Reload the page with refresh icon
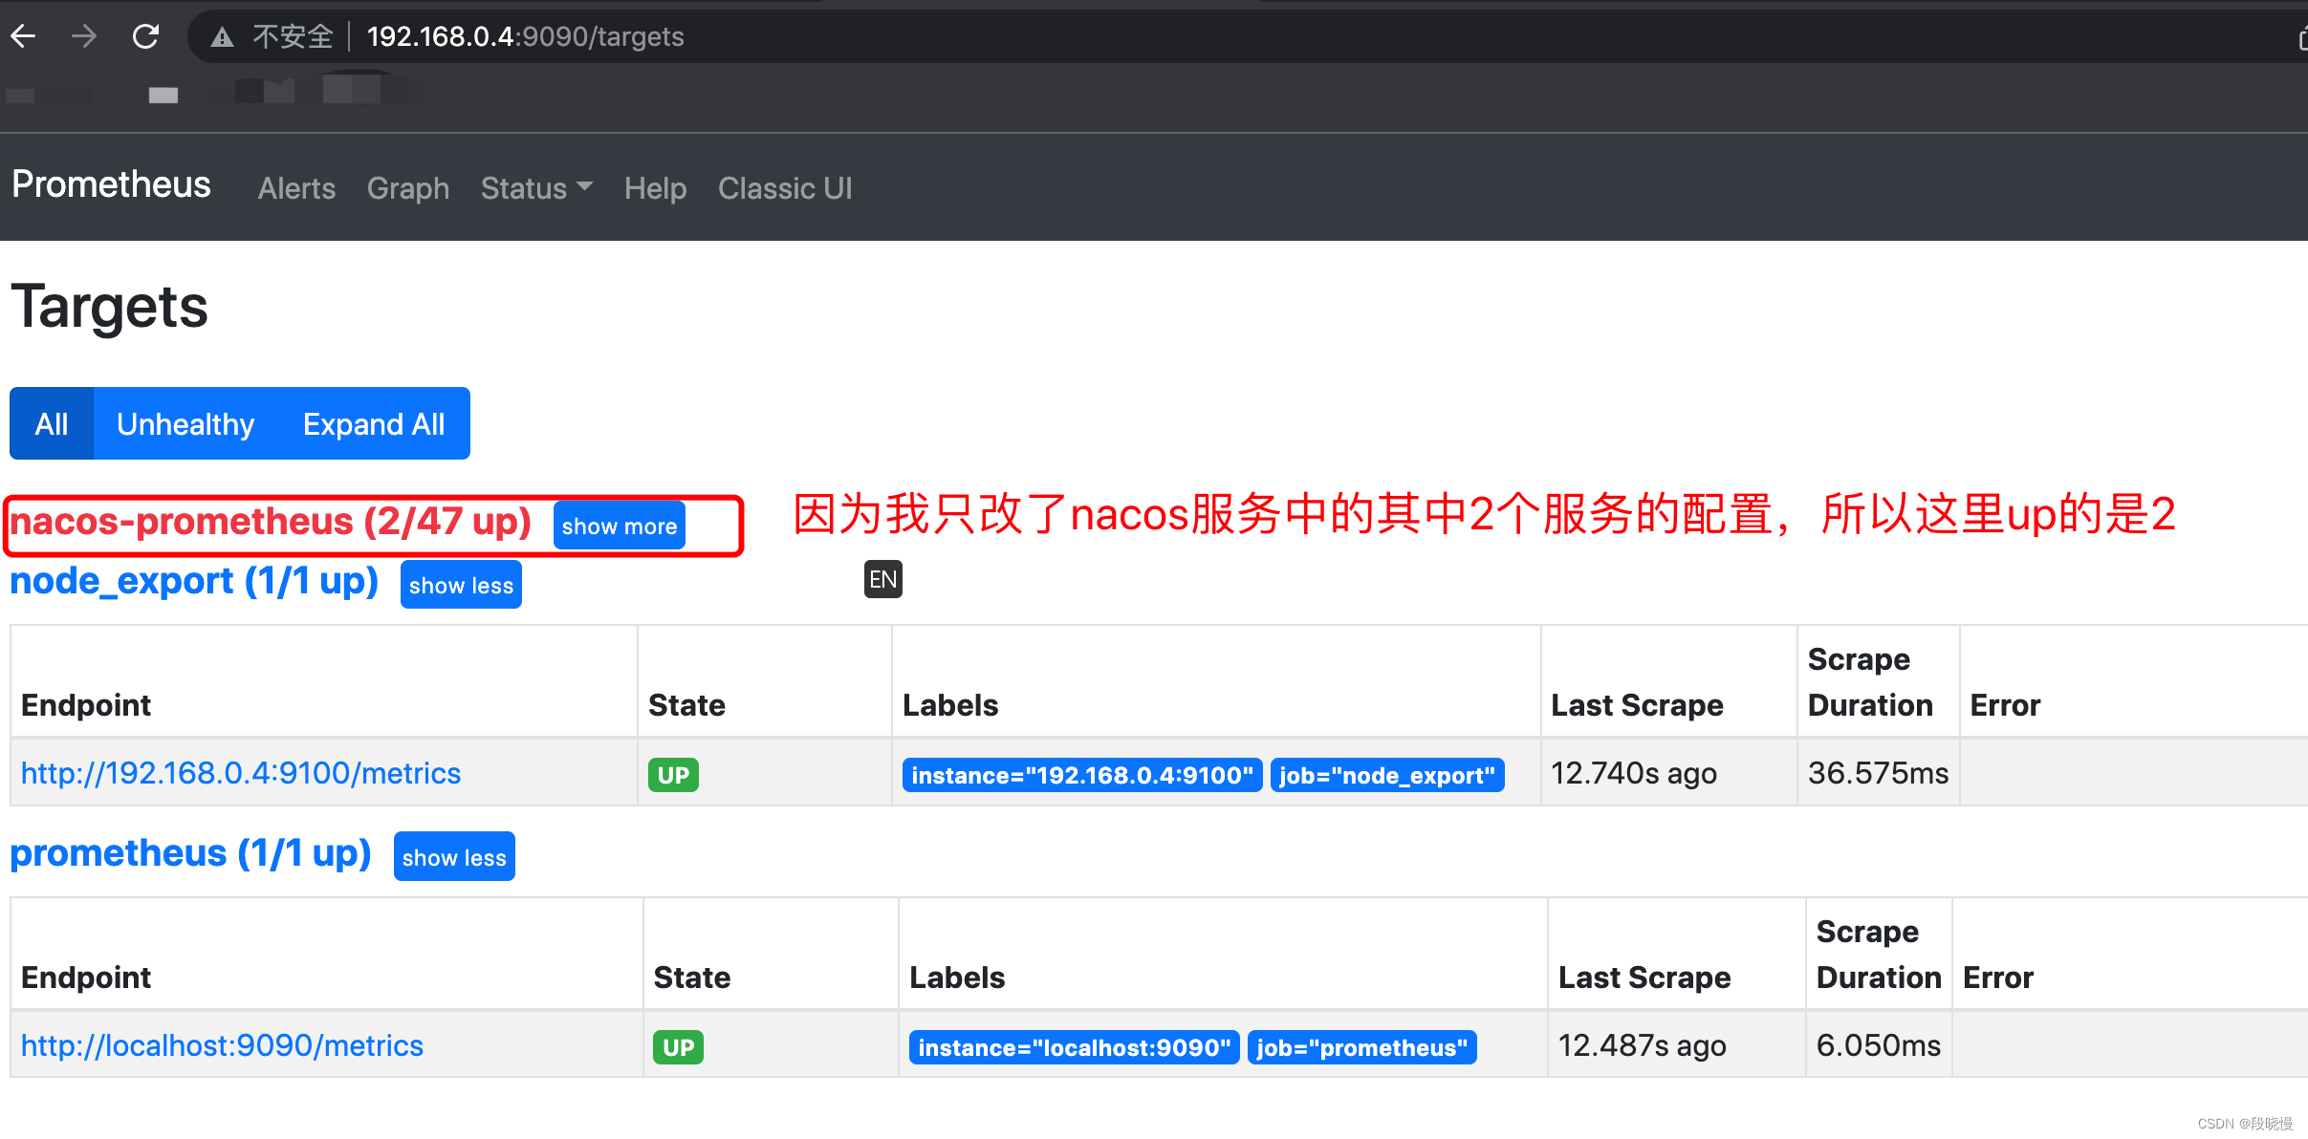The image size is (2308, 1139). [145, 36]
